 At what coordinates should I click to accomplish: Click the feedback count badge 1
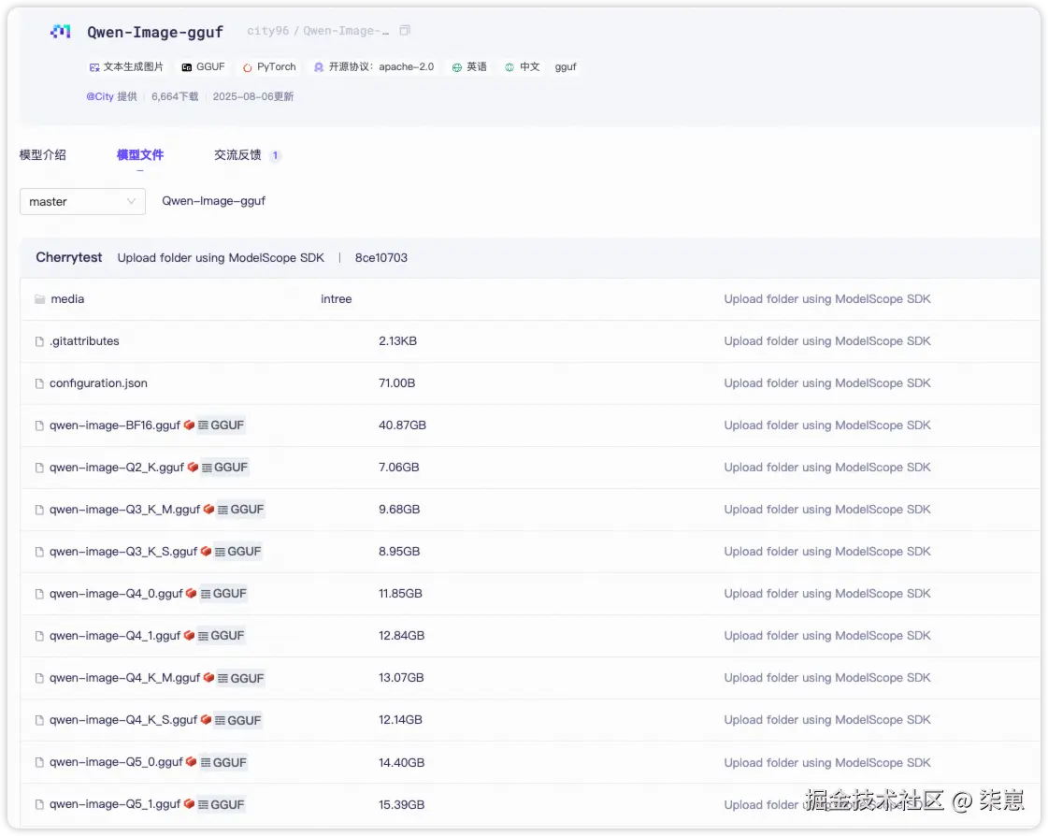[x=275, y=155]
